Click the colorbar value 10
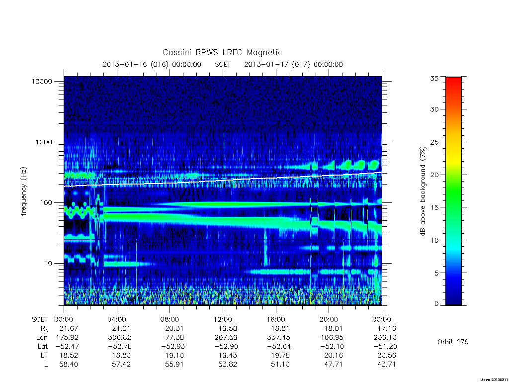This screenshot has height=382, width=509. click(434, 240)
